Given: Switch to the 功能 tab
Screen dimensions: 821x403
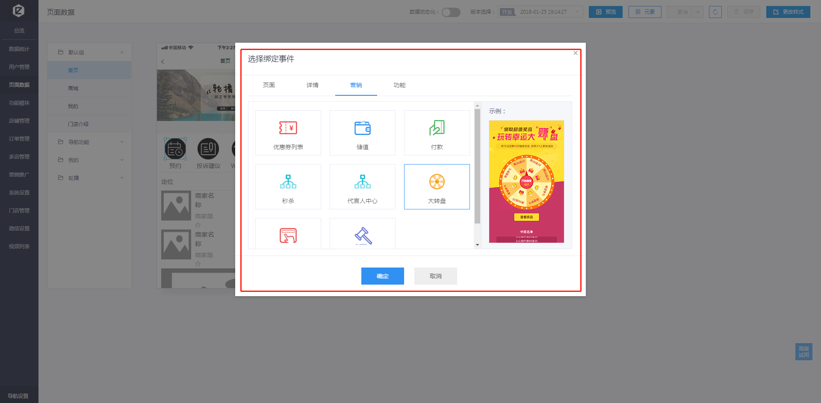Looking at the screenshot, I should 399,85.
